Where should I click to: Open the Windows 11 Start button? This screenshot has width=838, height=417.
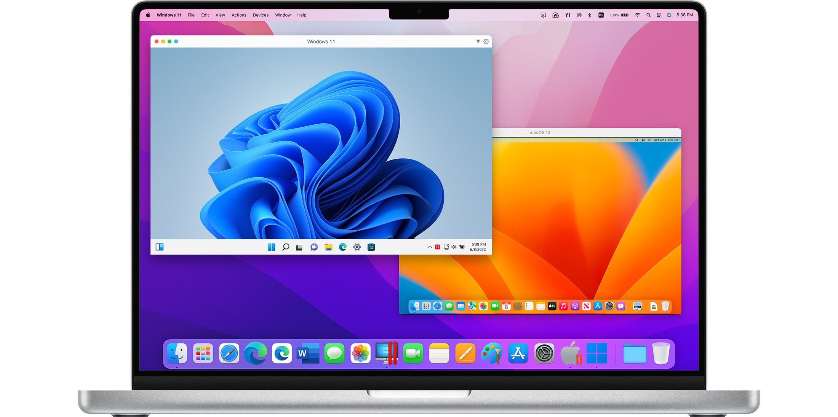(x=271, y=247)
